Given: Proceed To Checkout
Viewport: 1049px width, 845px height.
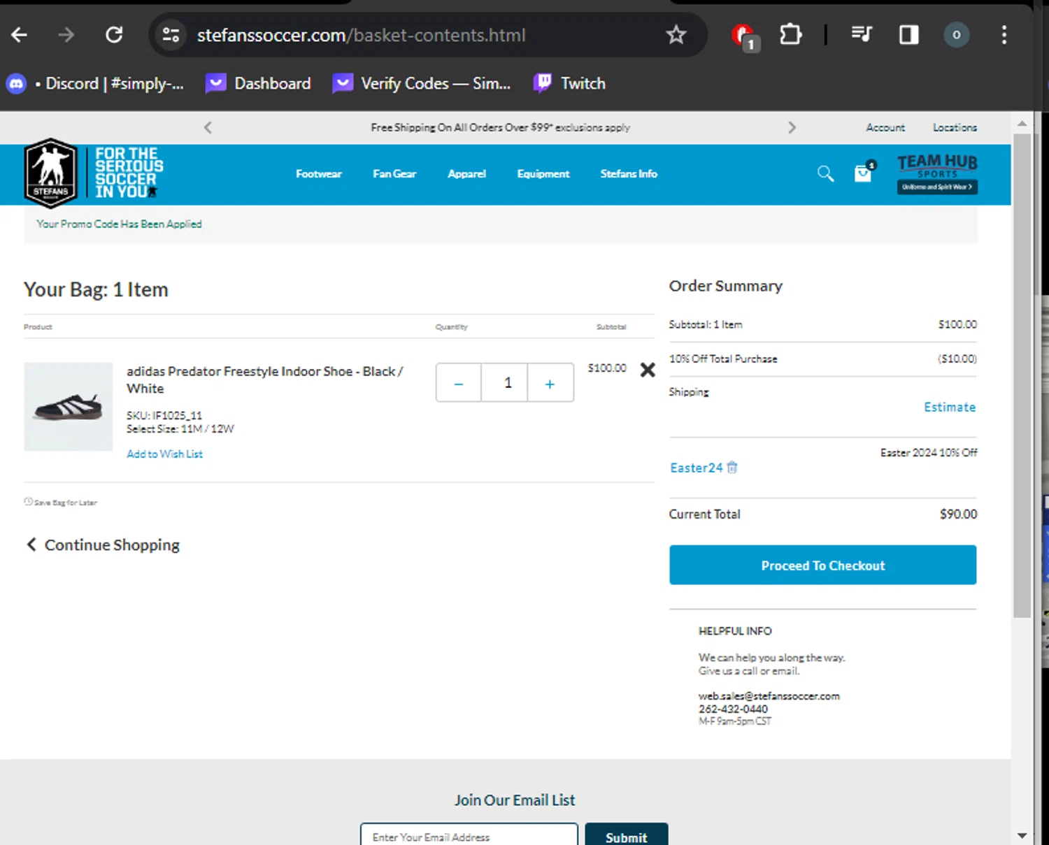Looking at the screenshot, I should pyautogui.click(x=822, y=565).
